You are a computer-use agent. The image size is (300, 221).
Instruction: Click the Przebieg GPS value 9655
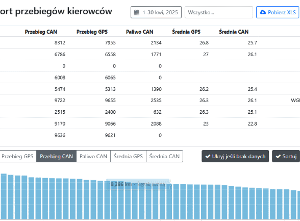tap(110, 101)
